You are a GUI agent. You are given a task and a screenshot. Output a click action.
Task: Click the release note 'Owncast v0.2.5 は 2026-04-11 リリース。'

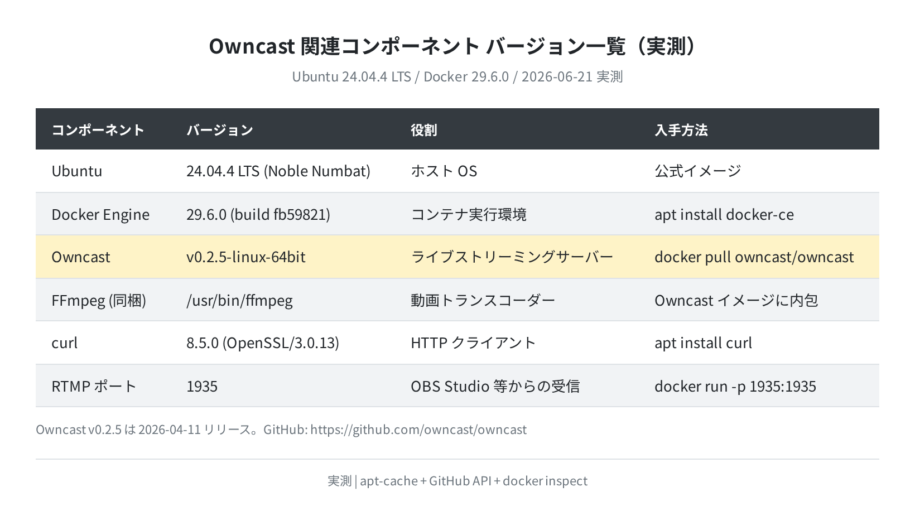tap(148, 430)
